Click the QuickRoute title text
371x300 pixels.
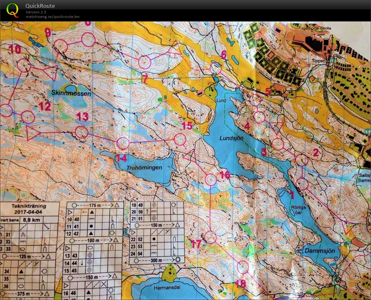pos(40,6)
